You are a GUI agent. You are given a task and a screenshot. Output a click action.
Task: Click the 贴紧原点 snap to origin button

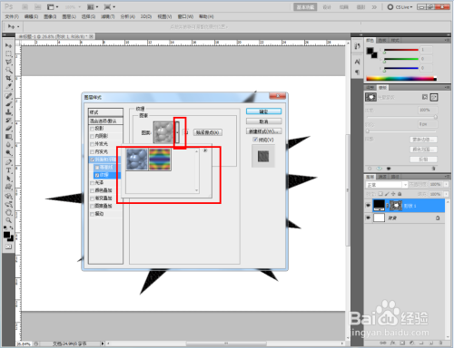208,132
